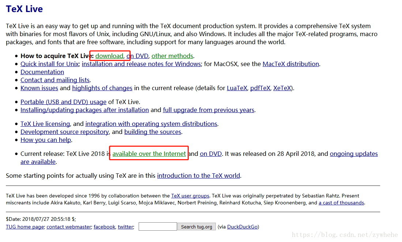402x242 pixels.
Task: Open 'a cast of thousands' link
Action: 341,203
